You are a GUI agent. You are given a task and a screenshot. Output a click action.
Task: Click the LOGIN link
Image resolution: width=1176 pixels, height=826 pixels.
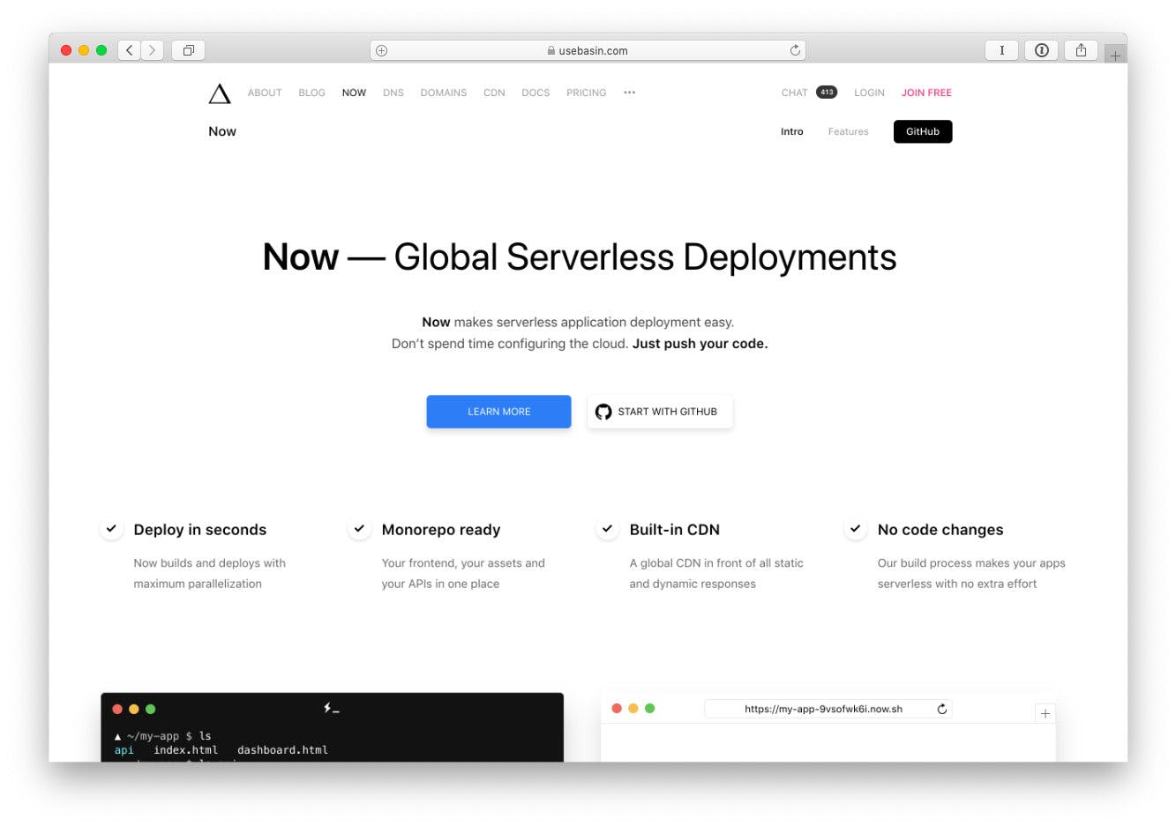[869, 93]
